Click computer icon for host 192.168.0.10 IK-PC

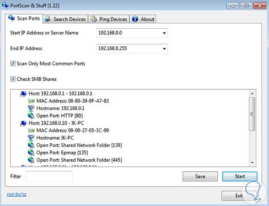click(x=23, y=123)
